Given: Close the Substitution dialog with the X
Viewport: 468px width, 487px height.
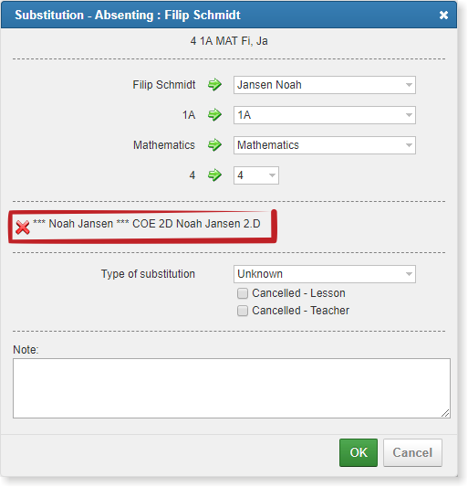Looking at the screenshot, I should pos(443,15).
